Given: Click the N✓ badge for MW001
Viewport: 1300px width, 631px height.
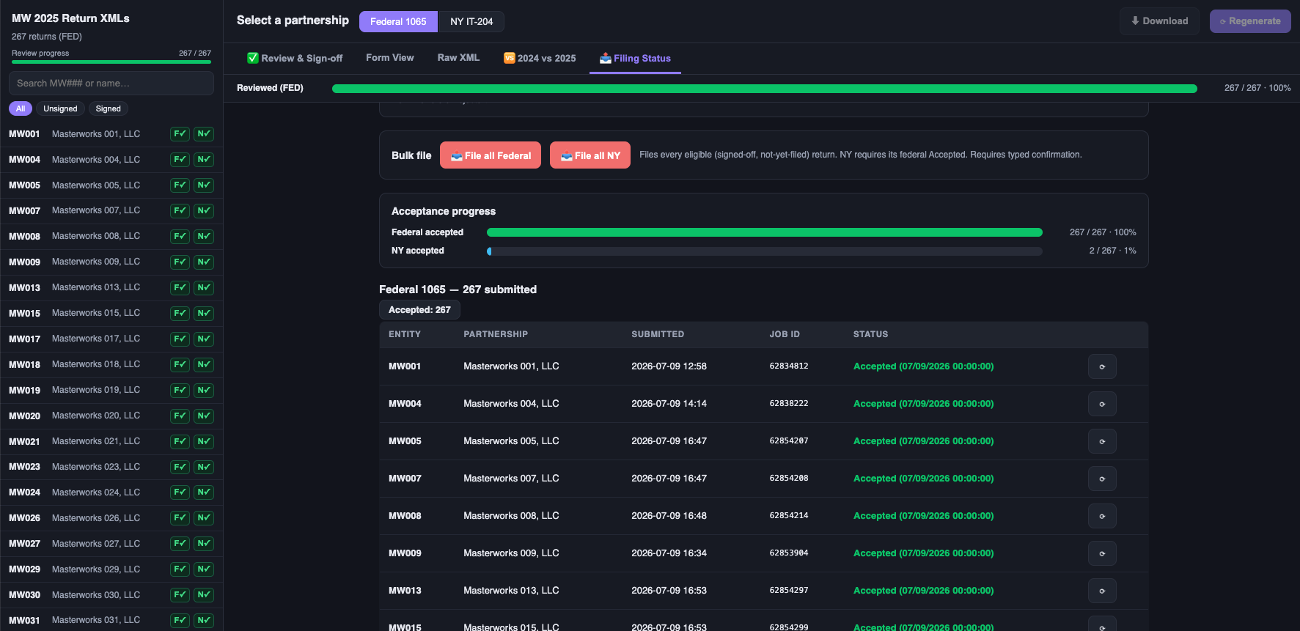Looking at the screenshot, I should click(204, 134).
